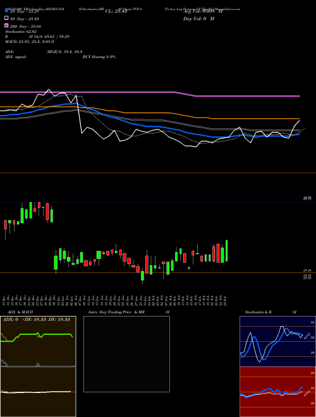
Task: Click the white 50 Day legend swatch
Action: 7,18
